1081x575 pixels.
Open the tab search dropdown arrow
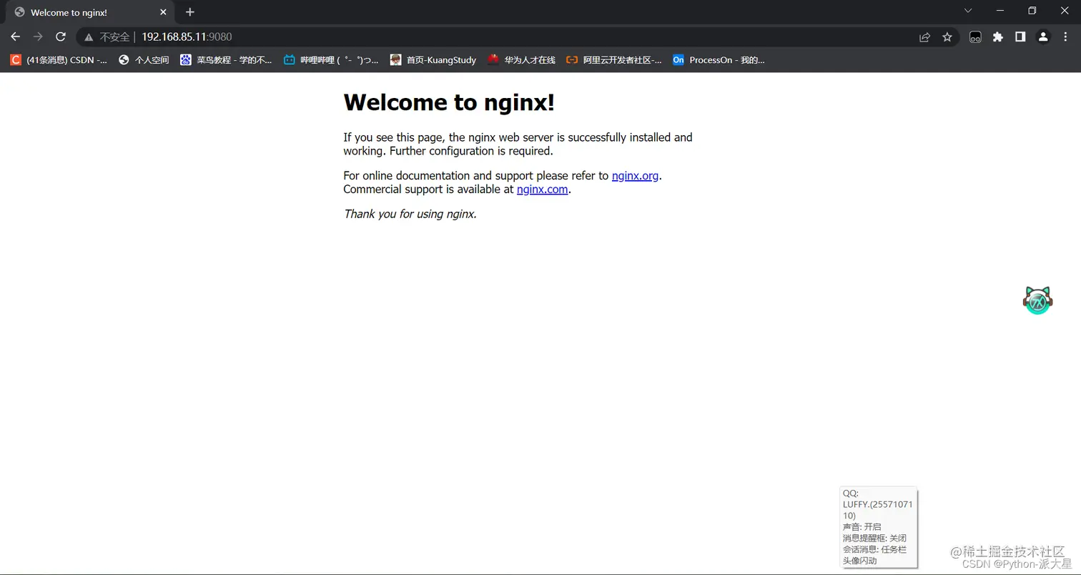pos(968,11)
